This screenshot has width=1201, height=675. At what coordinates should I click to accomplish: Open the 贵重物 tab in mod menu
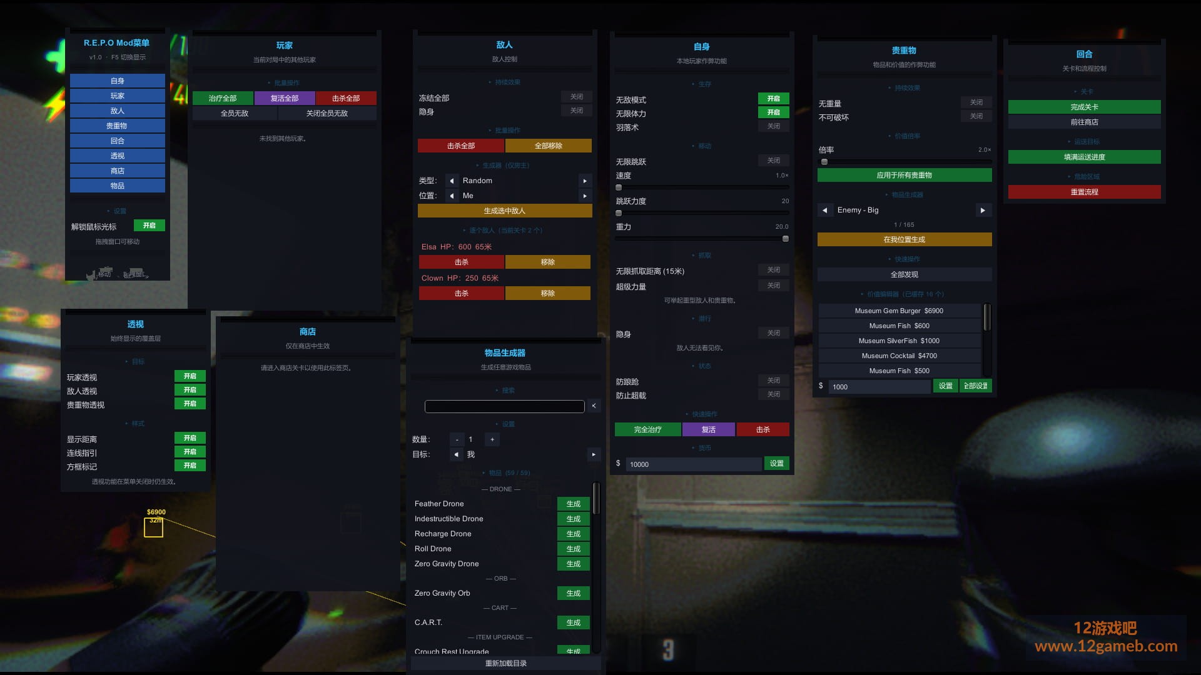[x=118, y=126]
